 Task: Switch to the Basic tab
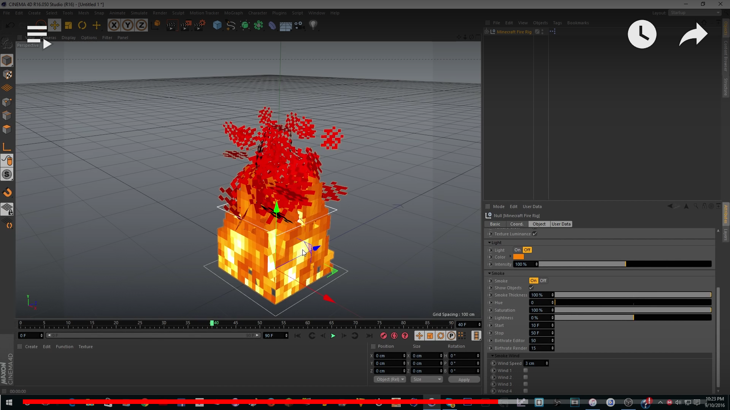tap(495, 224)
